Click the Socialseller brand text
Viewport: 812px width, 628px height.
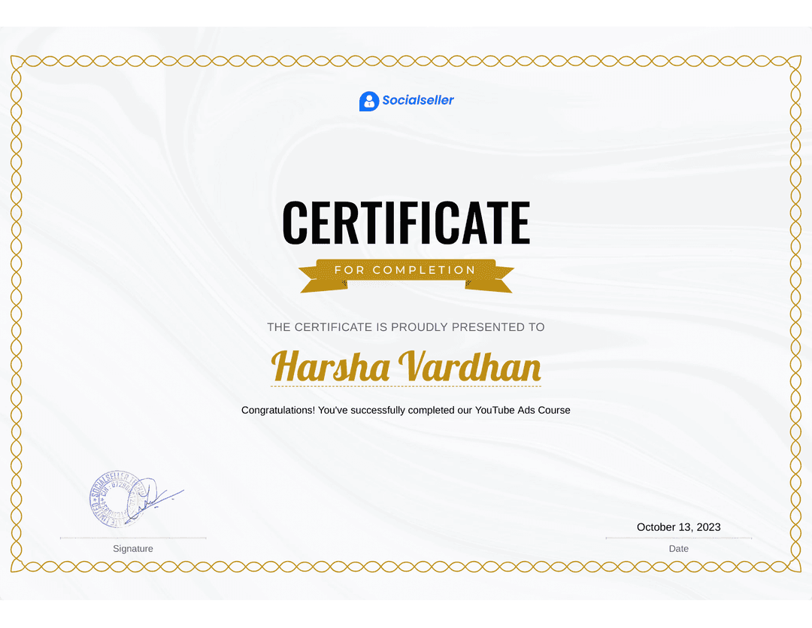tap(418, 100)
